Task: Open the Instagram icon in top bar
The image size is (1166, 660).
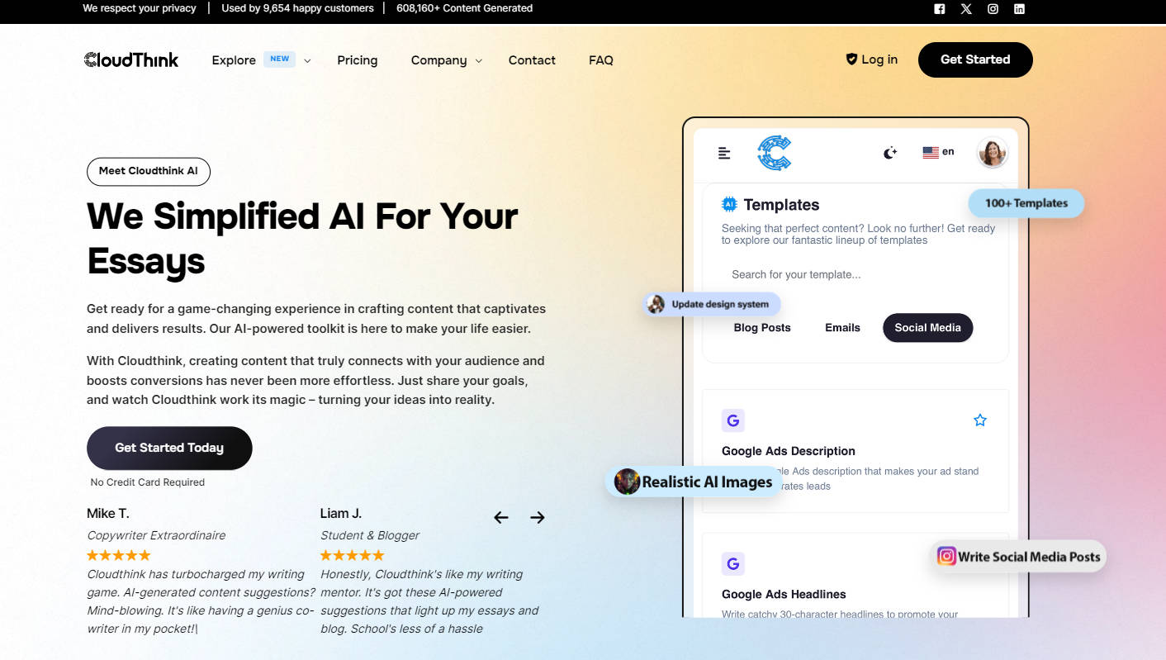Action: (993, 9)
